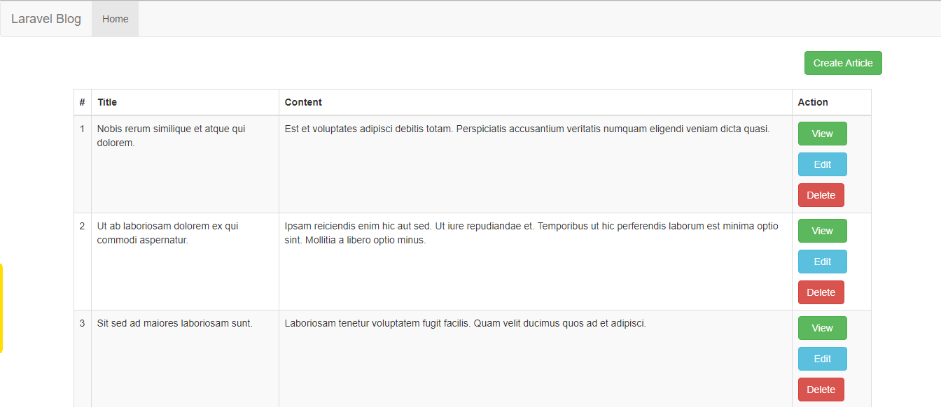Delete article number 1

[x=821, y=195]
